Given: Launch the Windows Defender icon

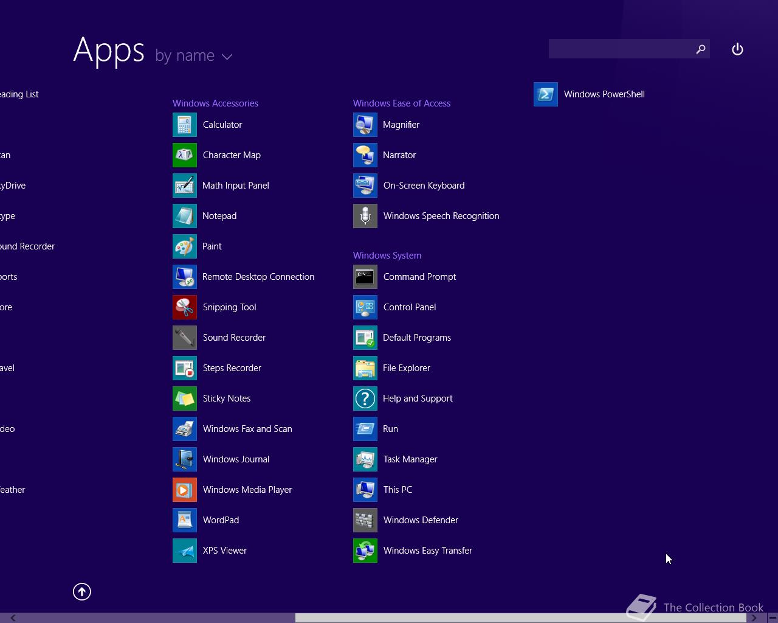Looking at the screenshot, I should 365,520.
